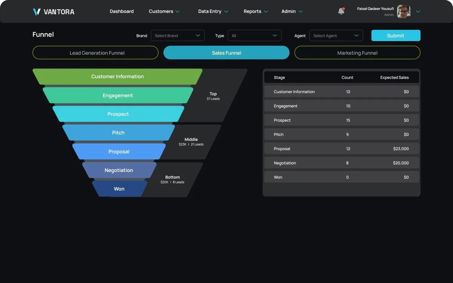This screenshot has width=453, height=283.
Task: Click the Count column header
Action: point(347,77)
